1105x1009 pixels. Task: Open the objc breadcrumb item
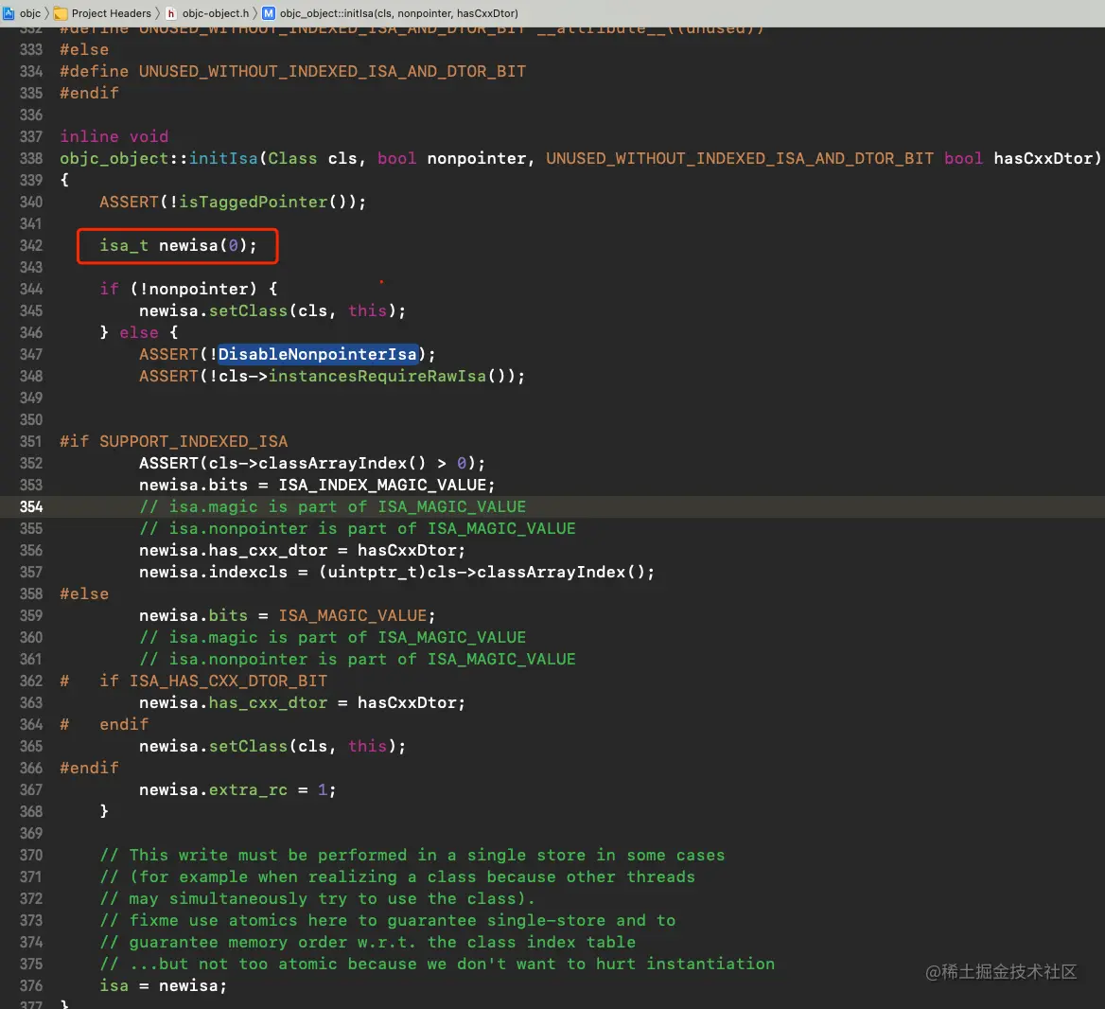(30, 13)
